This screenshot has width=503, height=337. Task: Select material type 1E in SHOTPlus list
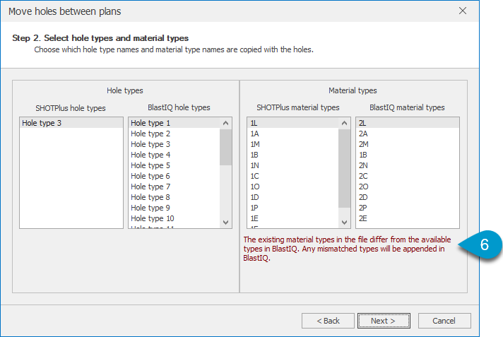(293, 218)
